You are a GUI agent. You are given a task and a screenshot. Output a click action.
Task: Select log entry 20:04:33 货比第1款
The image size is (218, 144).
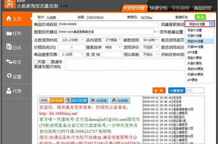(x=164, y=121)
